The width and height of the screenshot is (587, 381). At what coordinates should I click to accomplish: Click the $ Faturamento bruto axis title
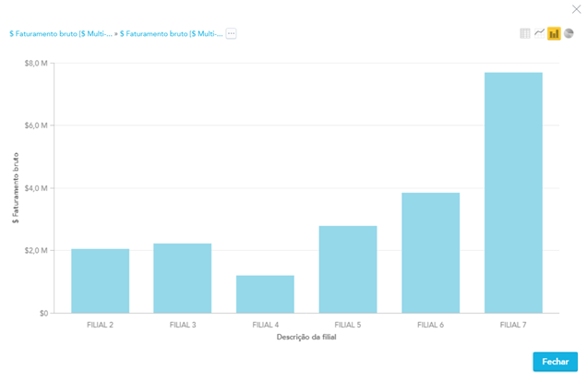tap(16, 188)
